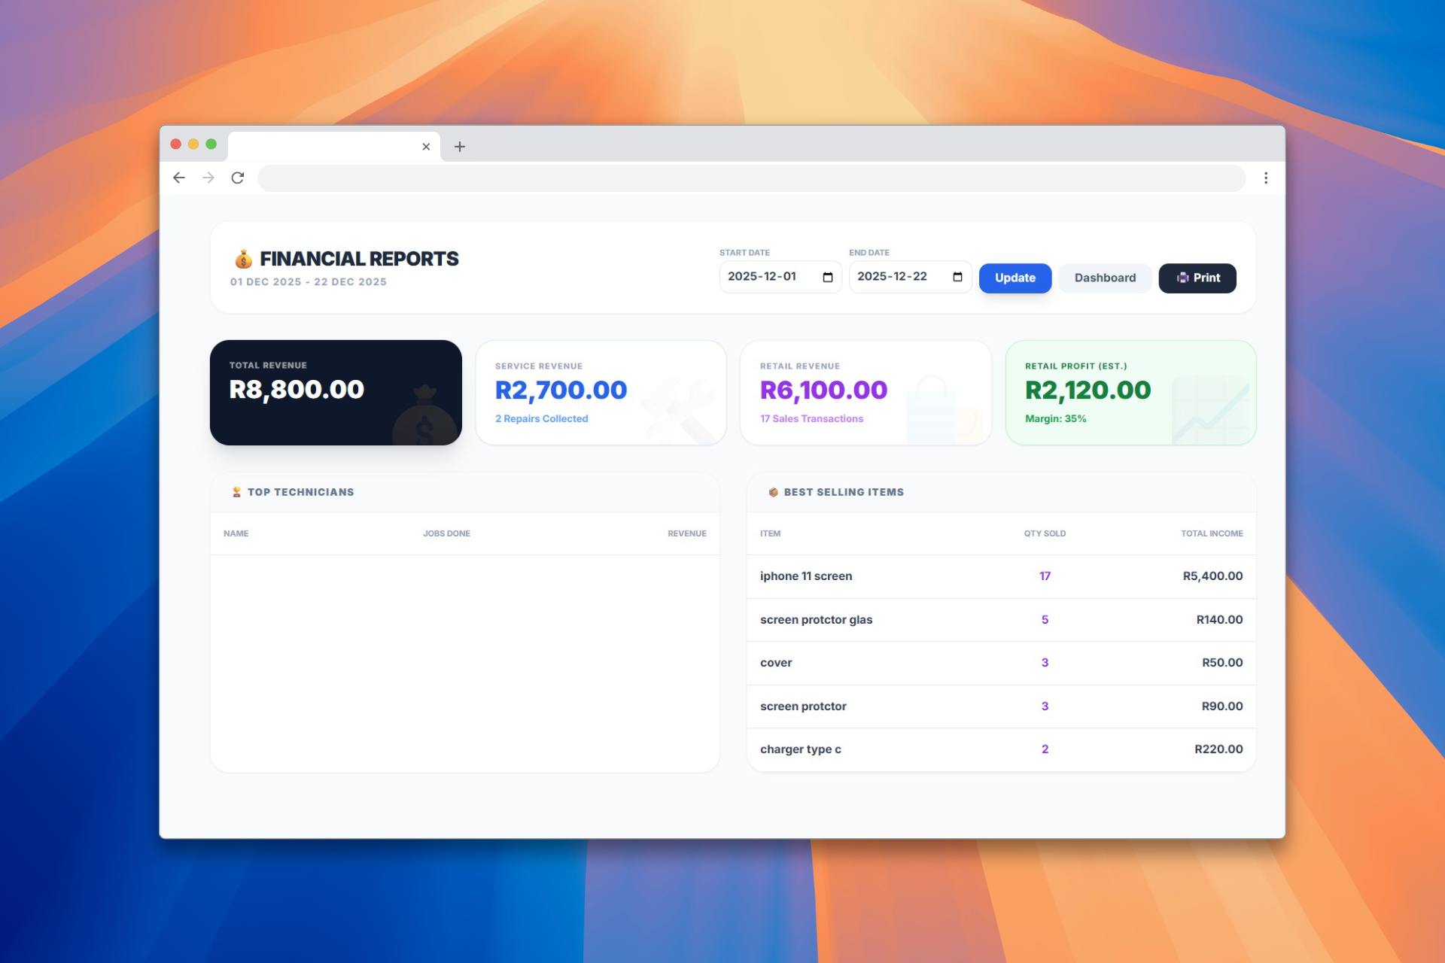Open the End Date calendar picker icon
Screen dimensions: 1445x963
click(957, 277)
